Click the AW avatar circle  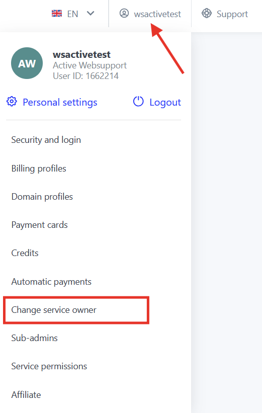(27, 63)
